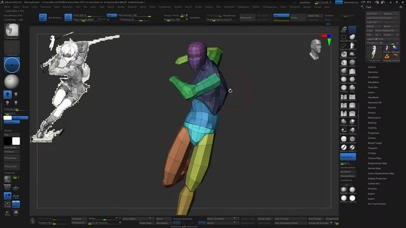Select the SelectRect square brush icon
Screen dimensions: 406x228
pyautogui.click(x=344, y=37)
